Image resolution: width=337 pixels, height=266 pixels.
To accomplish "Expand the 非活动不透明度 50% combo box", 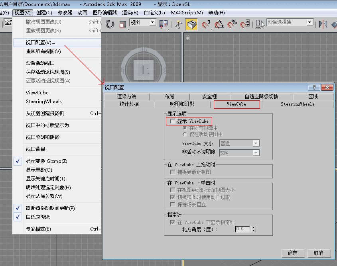I will click(x=239, y=153).
